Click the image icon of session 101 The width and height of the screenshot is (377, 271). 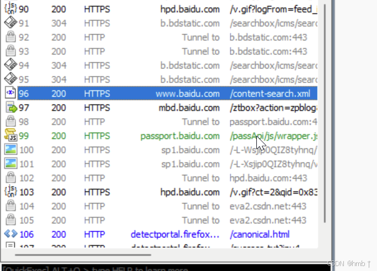[x=11, y=164]
